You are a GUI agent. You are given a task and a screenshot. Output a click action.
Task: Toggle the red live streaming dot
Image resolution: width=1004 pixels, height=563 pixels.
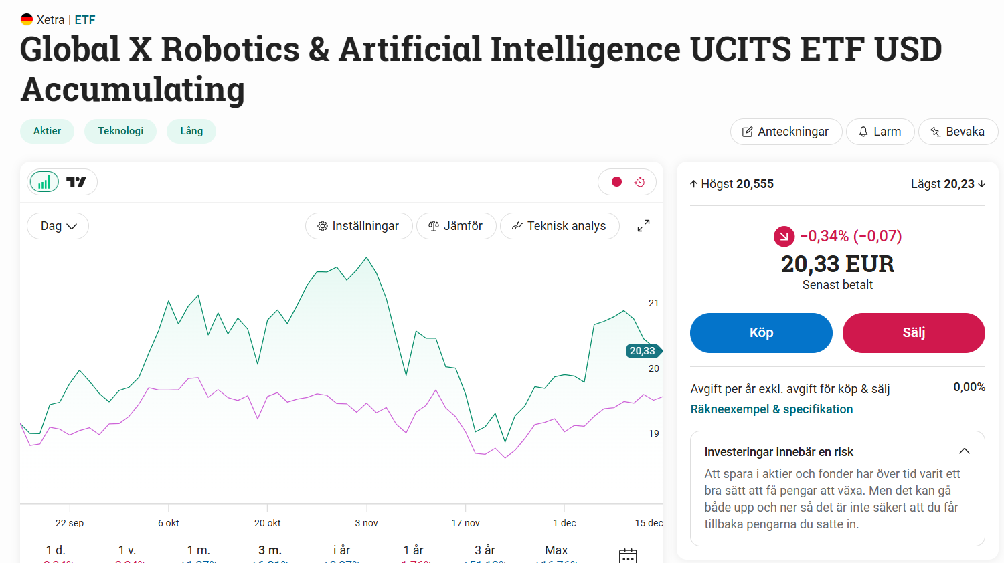tap(616, 182)
